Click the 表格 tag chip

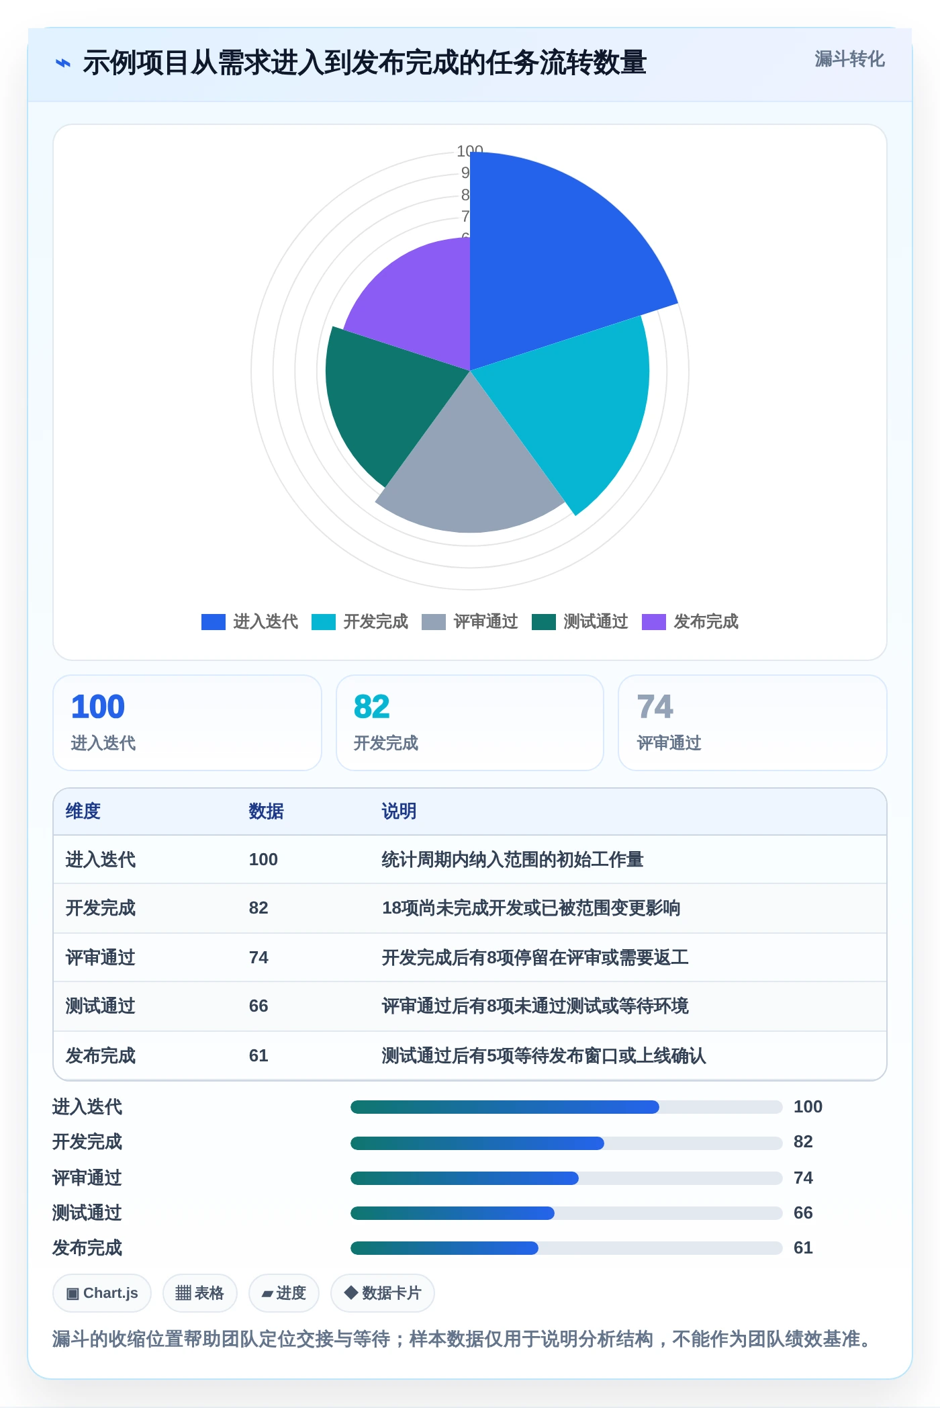tap(200, 1293)
